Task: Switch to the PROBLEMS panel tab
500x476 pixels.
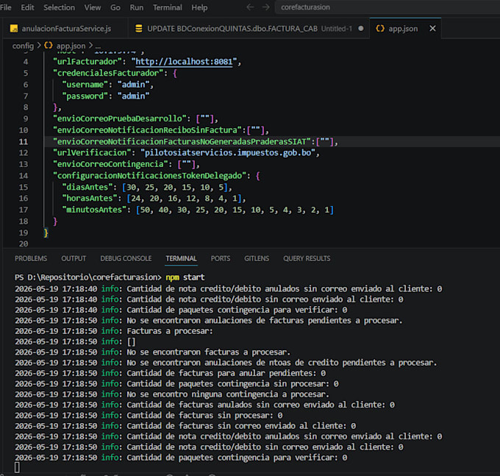Action: click(31, 258)
